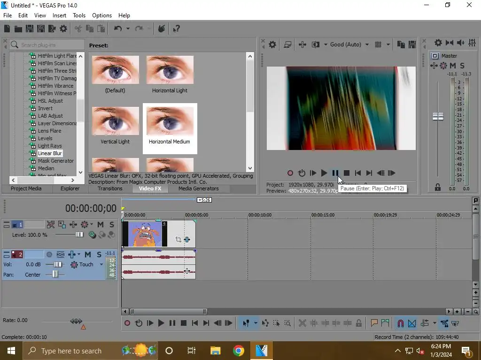The height and width of the screenshot is (360, 481).
Task: Click the Search plug-ins field
Action: tap(47, 45)
